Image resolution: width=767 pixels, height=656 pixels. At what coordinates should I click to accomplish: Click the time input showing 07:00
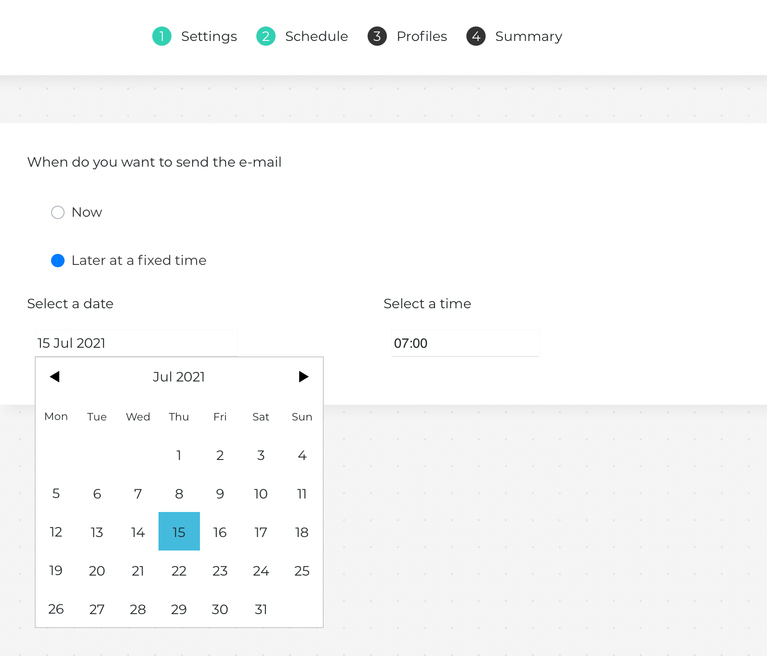(465, 343)
